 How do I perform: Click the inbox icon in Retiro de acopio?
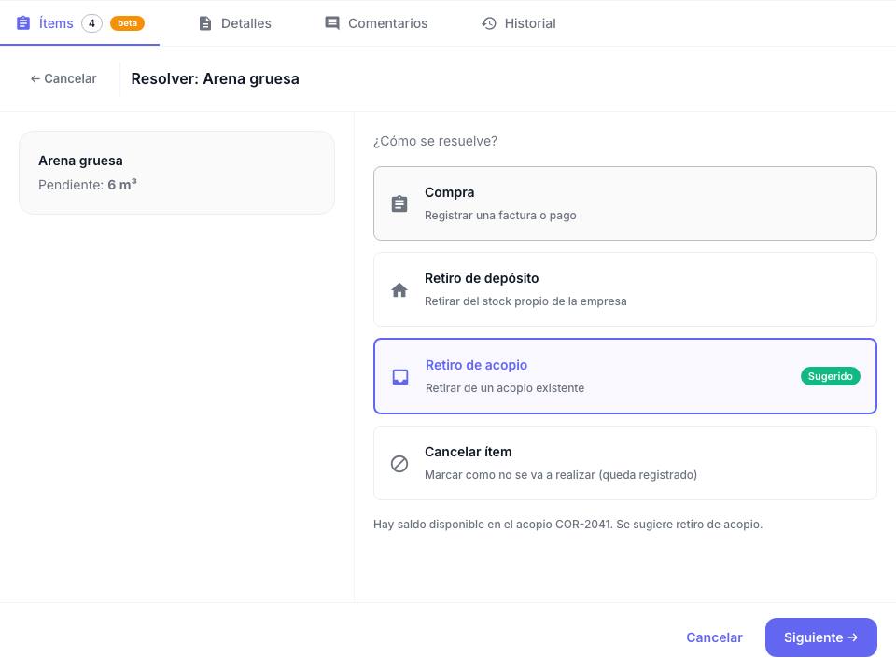pyautogui.click(x=400, y=376)
